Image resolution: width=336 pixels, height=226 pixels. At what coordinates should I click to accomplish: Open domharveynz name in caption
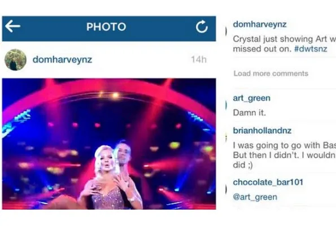(260, 24)
